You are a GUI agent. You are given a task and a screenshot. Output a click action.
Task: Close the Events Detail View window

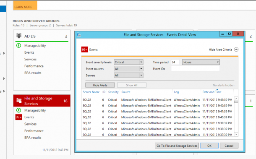click(x=238, y=34)
